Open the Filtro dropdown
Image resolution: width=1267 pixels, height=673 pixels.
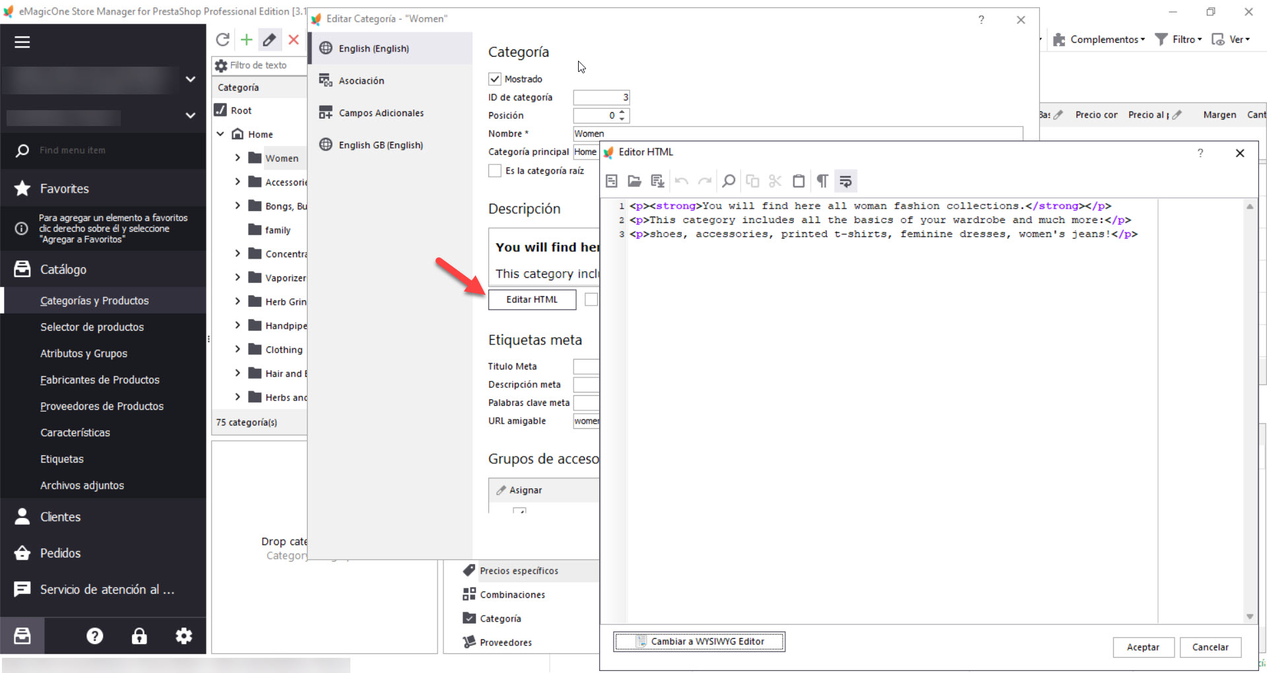point(1178,40)
